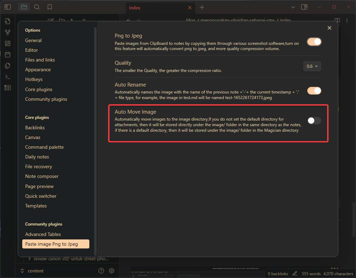Open the graph view from the left ribbon
The image size is (356, 278).
pyautogui.click(x=7, y=32)
